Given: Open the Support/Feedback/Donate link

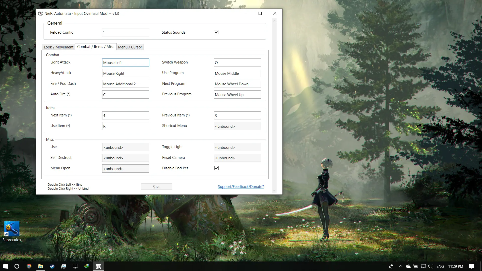Looking at the screenshot, I should point(241,187).
